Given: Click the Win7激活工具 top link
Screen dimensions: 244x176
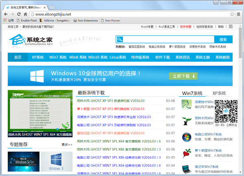Looking at the screenshot, I should tap(167, 27).
